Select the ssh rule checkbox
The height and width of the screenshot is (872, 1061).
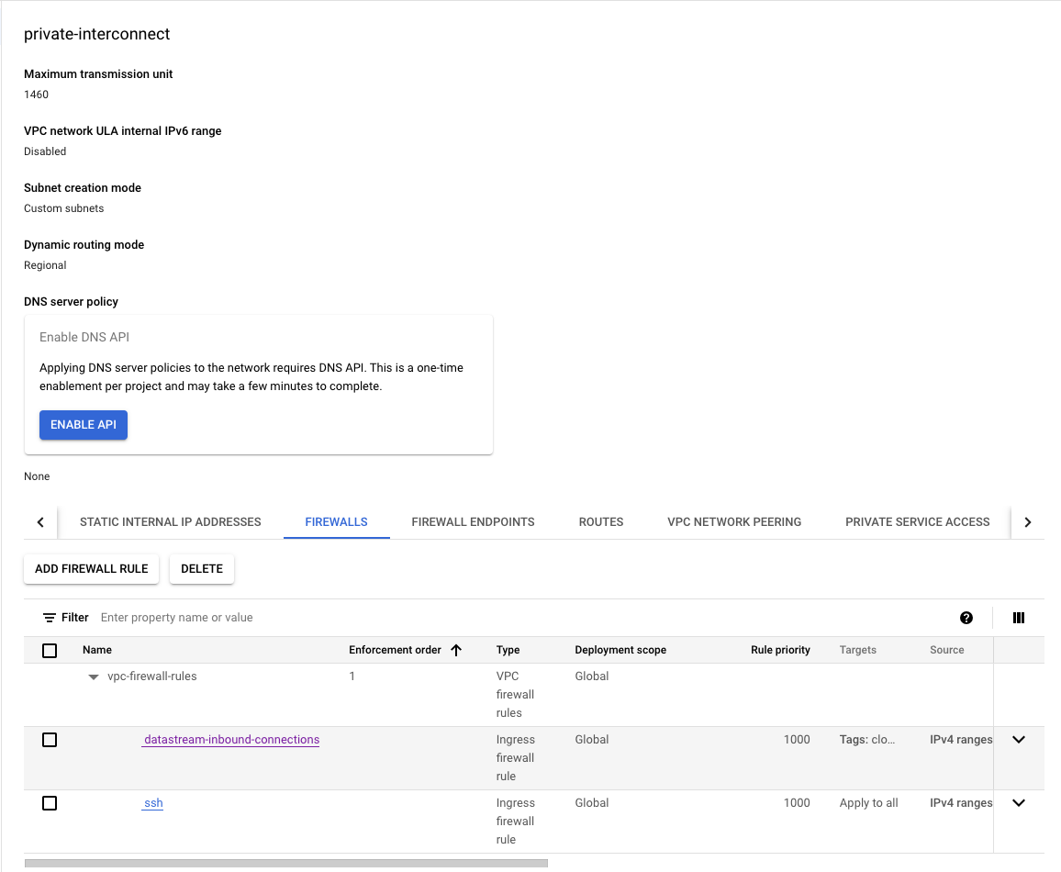(50, 803)
